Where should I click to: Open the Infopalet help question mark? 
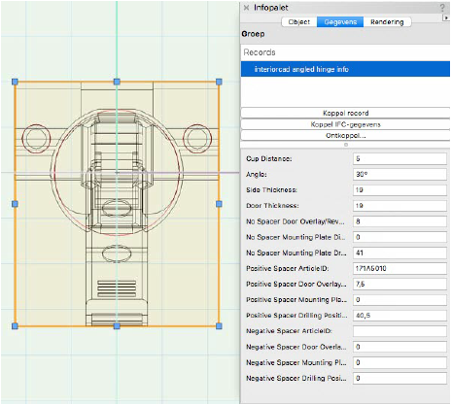point(442,8)
